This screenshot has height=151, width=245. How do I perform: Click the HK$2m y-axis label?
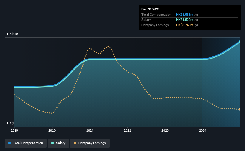(x=13, y=34)
